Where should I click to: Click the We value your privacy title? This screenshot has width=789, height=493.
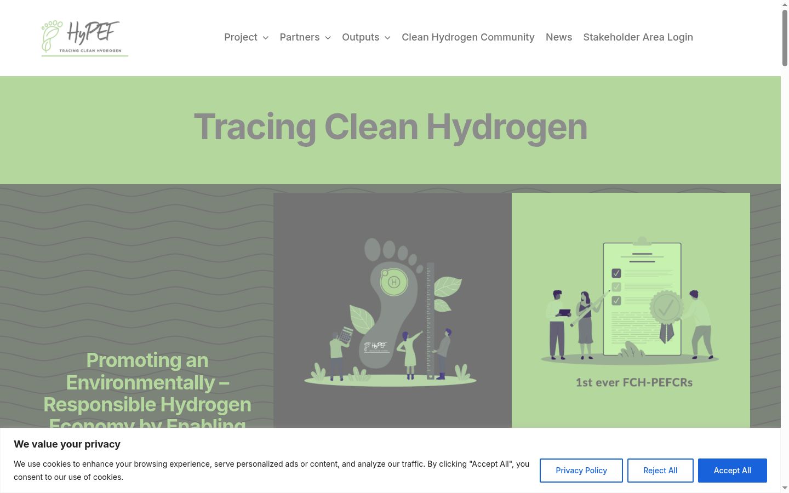coord(67,444)
